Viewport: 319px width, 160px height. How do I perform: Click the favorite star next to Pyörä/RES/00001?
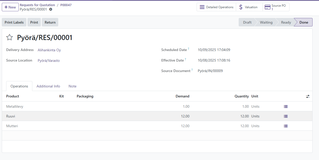tap(9, 37)
